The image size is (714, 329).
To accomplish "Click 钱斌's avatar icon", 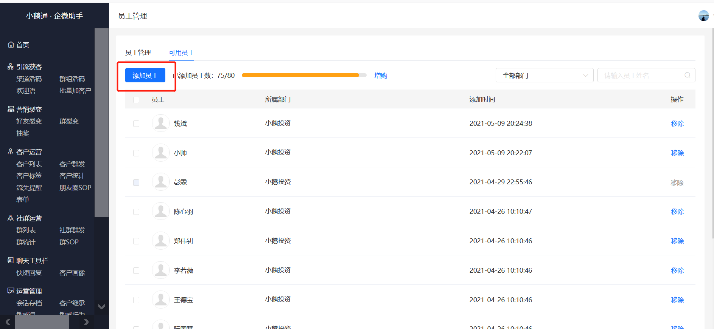I will (x=161, y=124).
